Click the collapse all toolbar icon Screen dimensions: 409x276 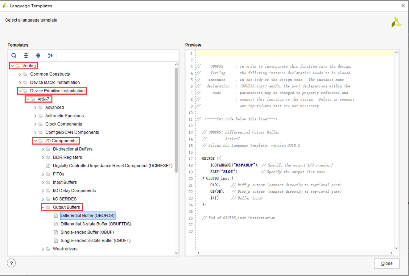[x=26, y=55]
